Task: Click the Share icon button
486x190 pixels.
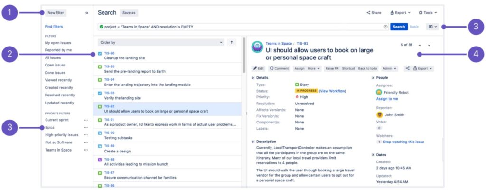Action: [374, 13]
